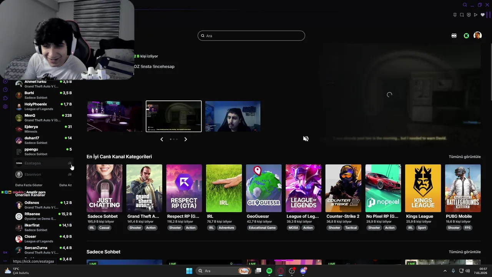Open Counter-Strike 2 category card
The image size is (492, 277).
pyautogui.click(x=343, y=188)
